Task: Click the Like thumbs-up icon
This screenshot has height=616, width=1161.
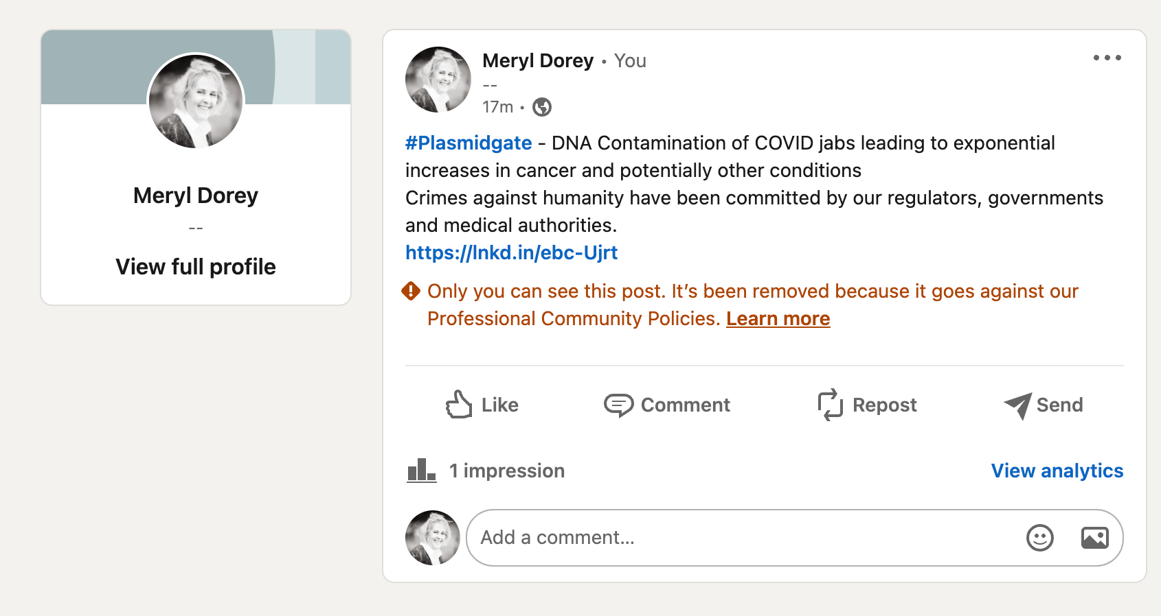Action: pyautogui.click(x=459, y=405)
